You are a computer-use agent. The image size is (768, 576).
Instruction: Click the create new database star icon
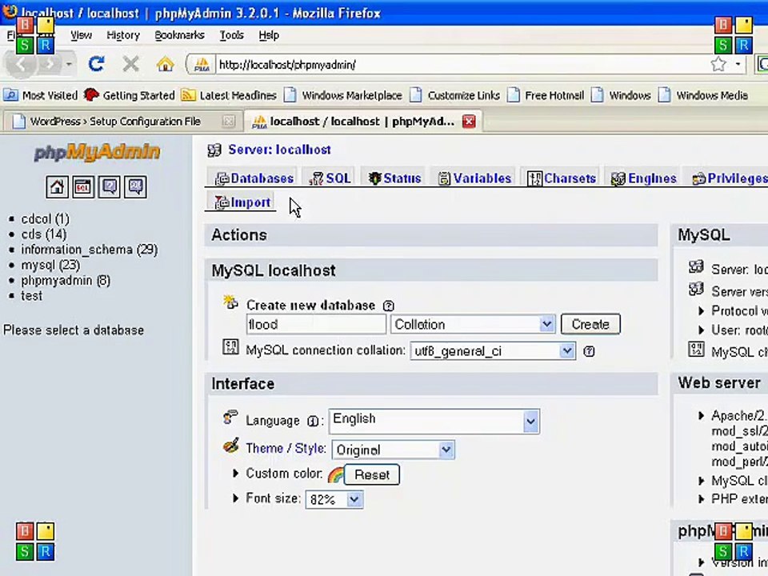[230, 302]
